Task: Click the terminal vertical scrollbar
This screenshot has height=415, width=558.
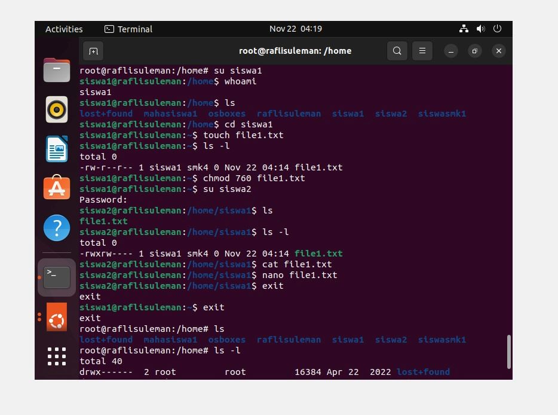Action: [x=509, y=352]
